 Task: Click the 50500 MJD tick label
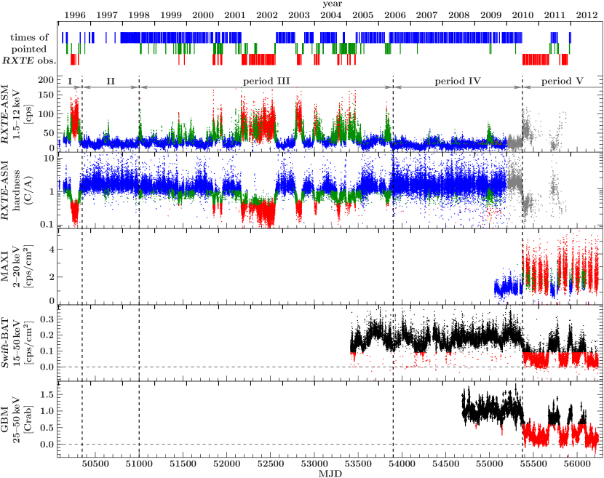pyautogui.click(x=95, y=463)
